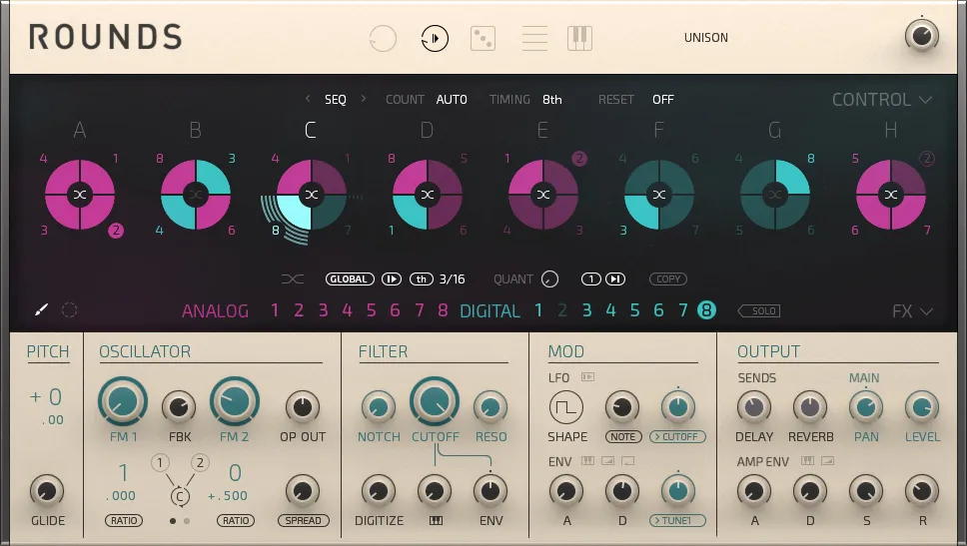Select block A tab
Screen dimensions: 967x546
point(80,131)
